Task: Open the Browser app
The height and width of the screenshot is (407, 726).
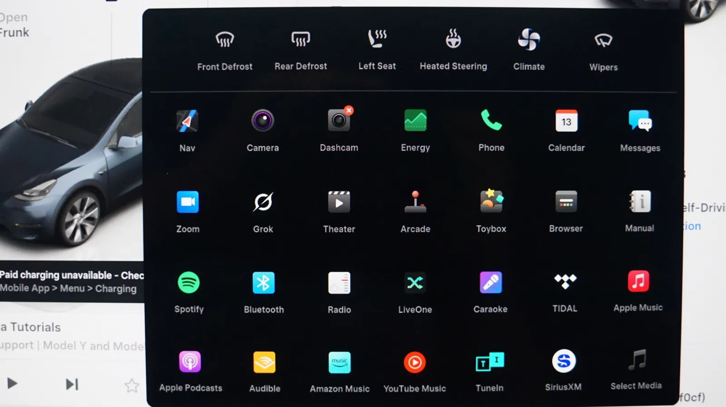Action: 566,202
